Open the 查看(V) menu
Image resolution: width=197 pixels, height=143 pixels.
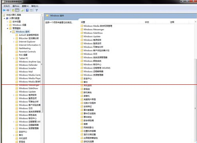click(25, 6)
